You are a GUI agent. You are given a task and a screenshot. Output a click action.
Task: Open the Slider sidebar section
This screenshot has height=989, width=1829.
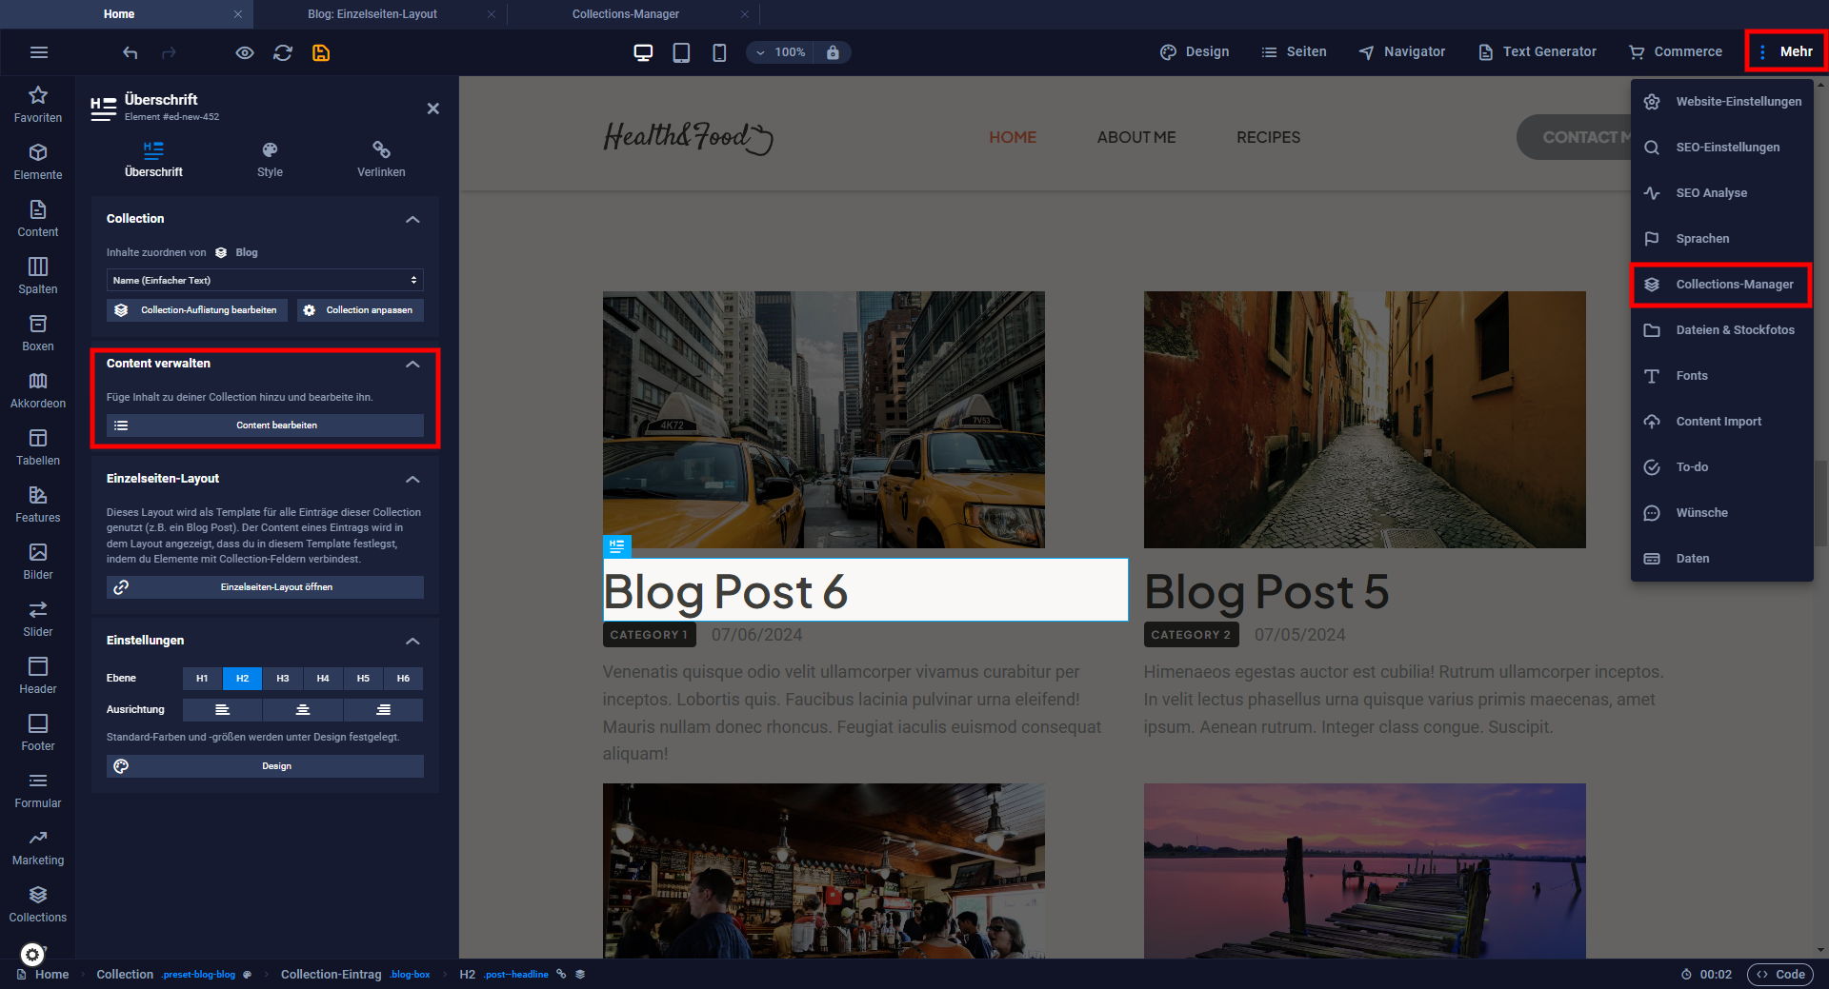coord(38,619)
